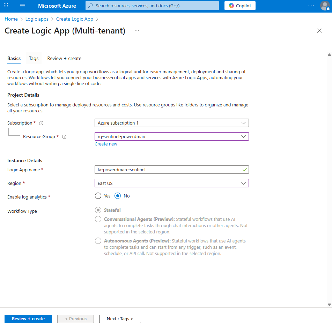Viewport: 332px width, 329px height.
Task: Open the Azure app launcher grid icon
Action: click(x=6, y=6)
